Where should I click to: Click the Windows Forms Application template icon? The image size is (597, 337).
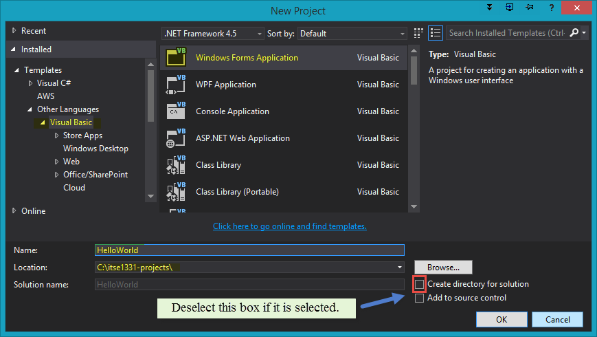pyautogui.click(x=176, y=58)
